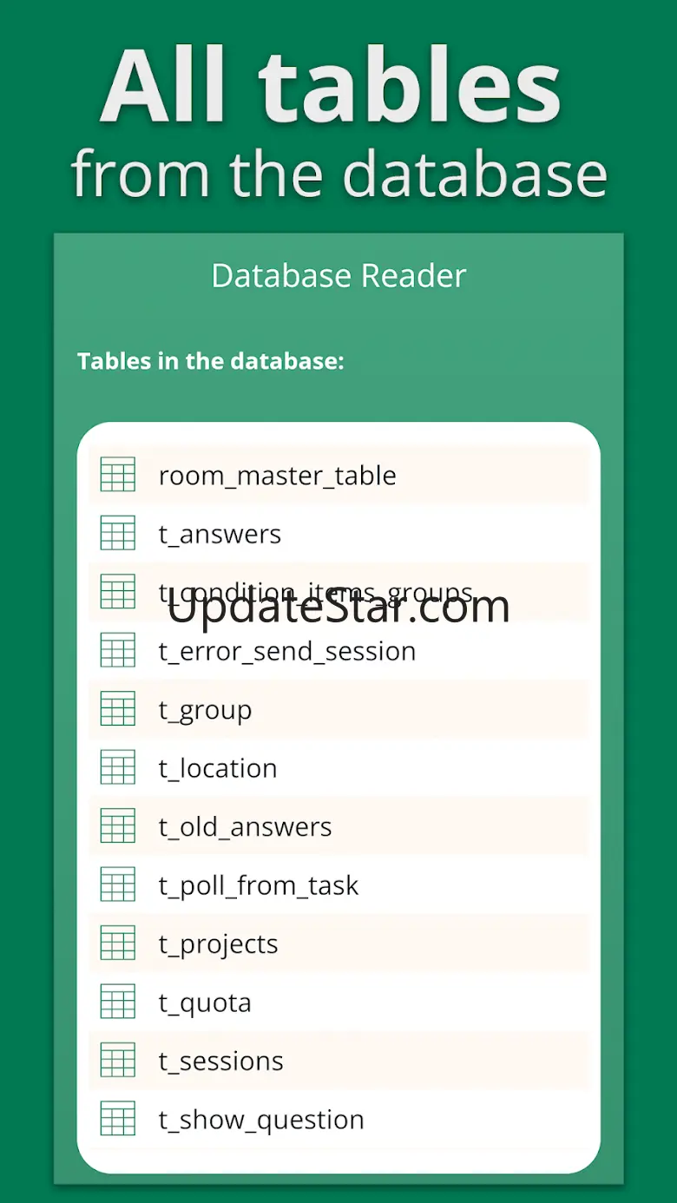The image size is (677, 1203).
Task: Click the table icon next to t_error_send_session
Action: point(118,650)
